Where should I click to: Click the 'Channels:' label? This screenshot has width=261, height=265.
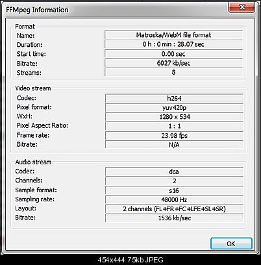click(x=29, y=180)
